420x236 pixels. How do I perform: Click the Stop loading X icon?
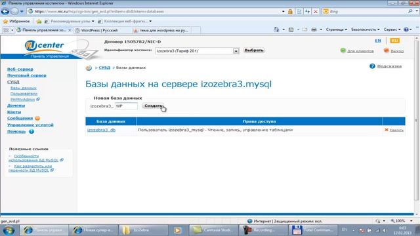(x=316, y=12)
